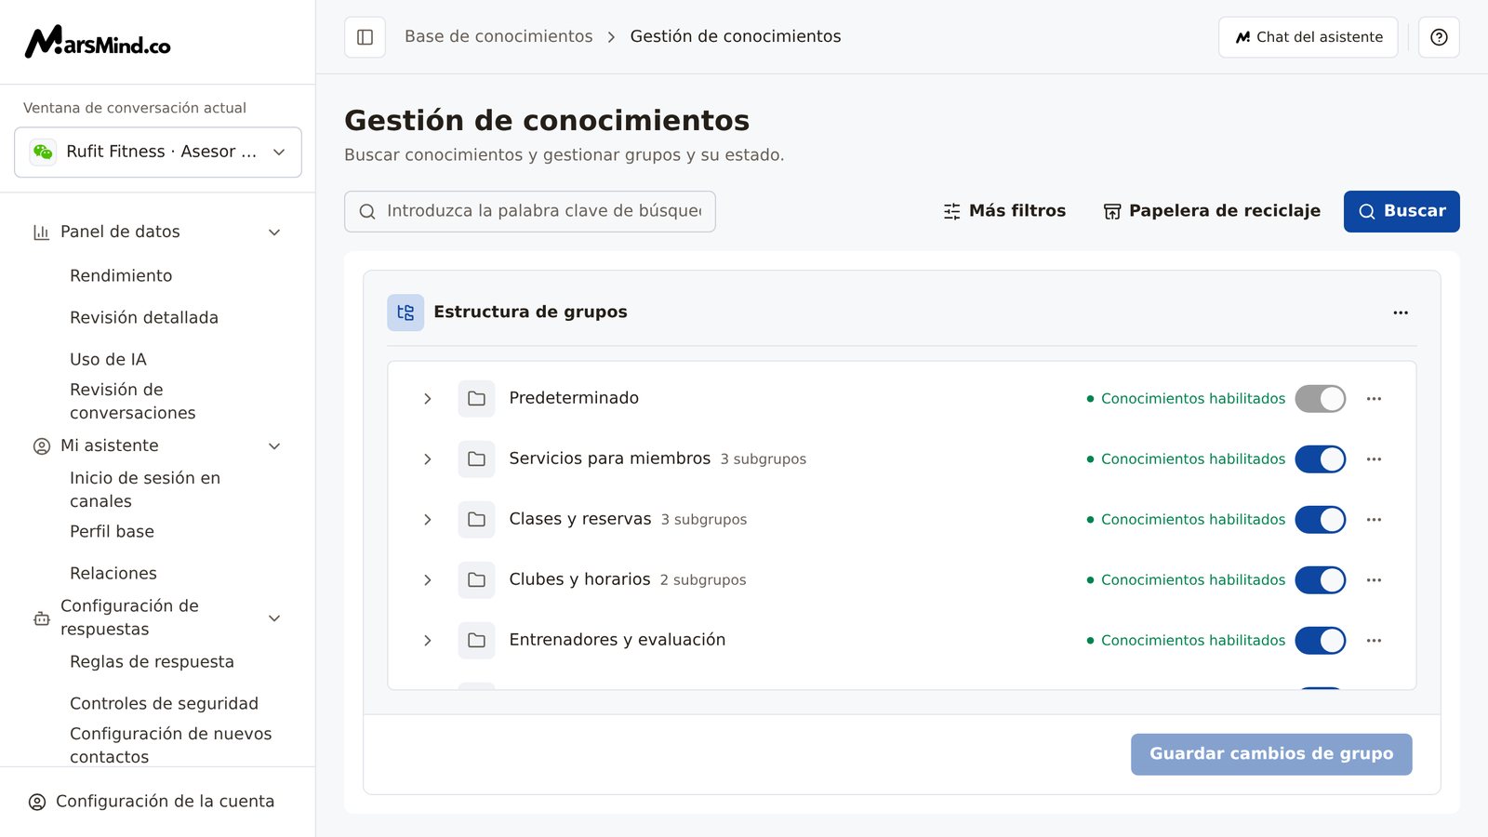Click the keyword search input field
The height and width of the screenshot is (837, 1488).
[530, 211]
